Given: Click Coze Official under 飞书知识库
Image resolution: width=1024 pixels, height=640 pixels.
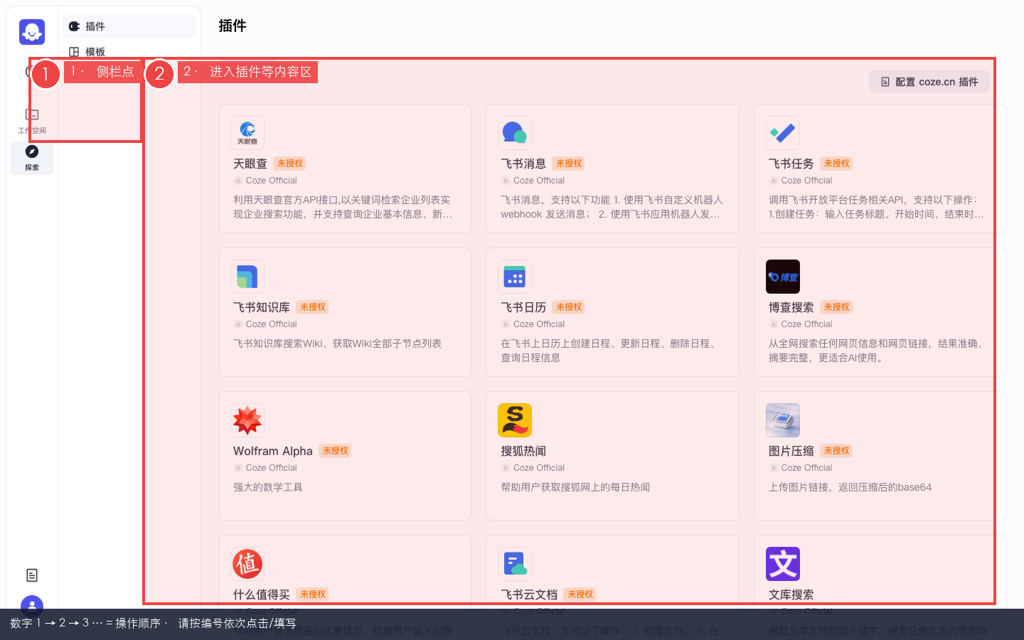Looking at the screenshot, I should click(272, 324).
